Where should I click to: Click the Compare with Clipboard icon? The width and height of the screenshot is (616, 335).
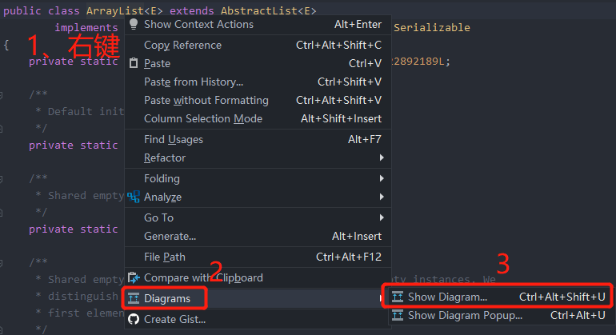tap(134, 277)
